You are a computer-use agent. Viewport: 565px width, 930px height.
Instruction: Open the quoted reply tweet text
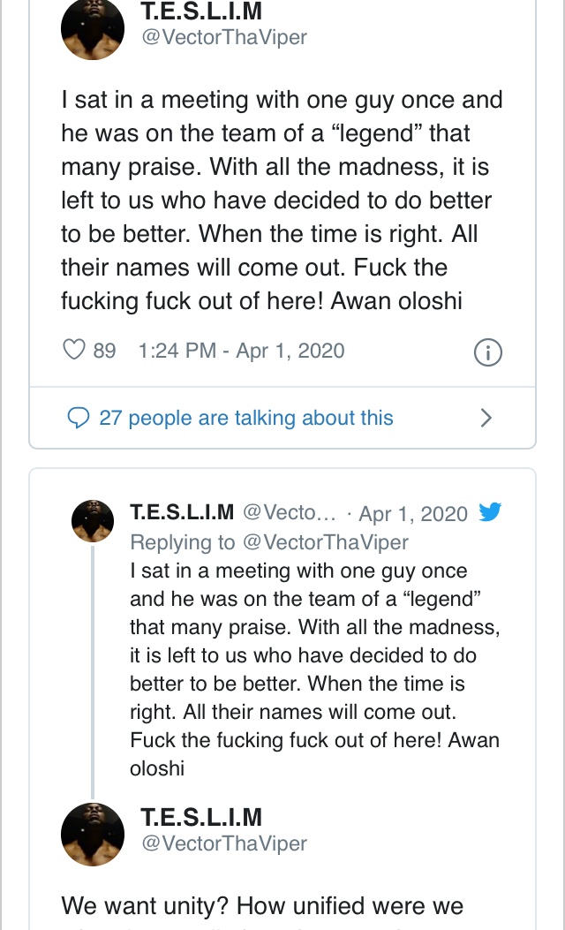313,669
